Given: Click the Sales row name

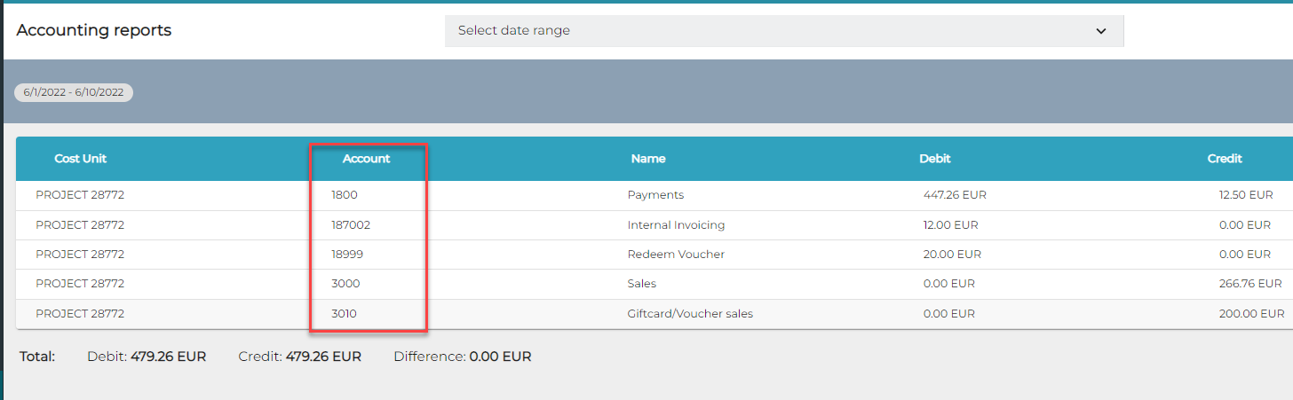Looking at the screenshot, I should (641, 284).
